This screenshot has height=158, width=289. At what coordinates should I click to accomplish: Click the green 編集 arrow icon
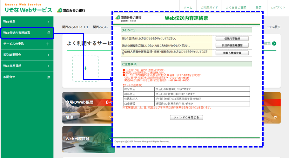click(274, 44)
